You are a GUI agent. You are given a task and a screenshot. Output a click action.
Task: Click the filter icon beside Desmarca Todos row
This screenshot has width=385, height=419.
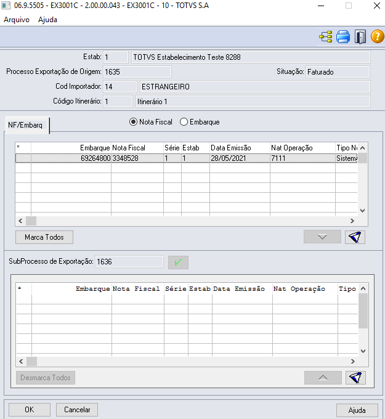355,378
